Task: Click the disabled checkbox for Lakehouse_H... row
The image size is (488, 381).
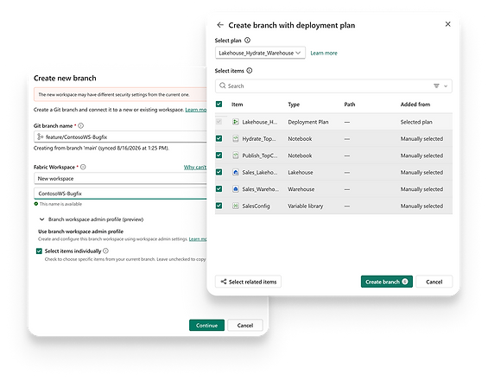Action: click(x=219, y=122)
